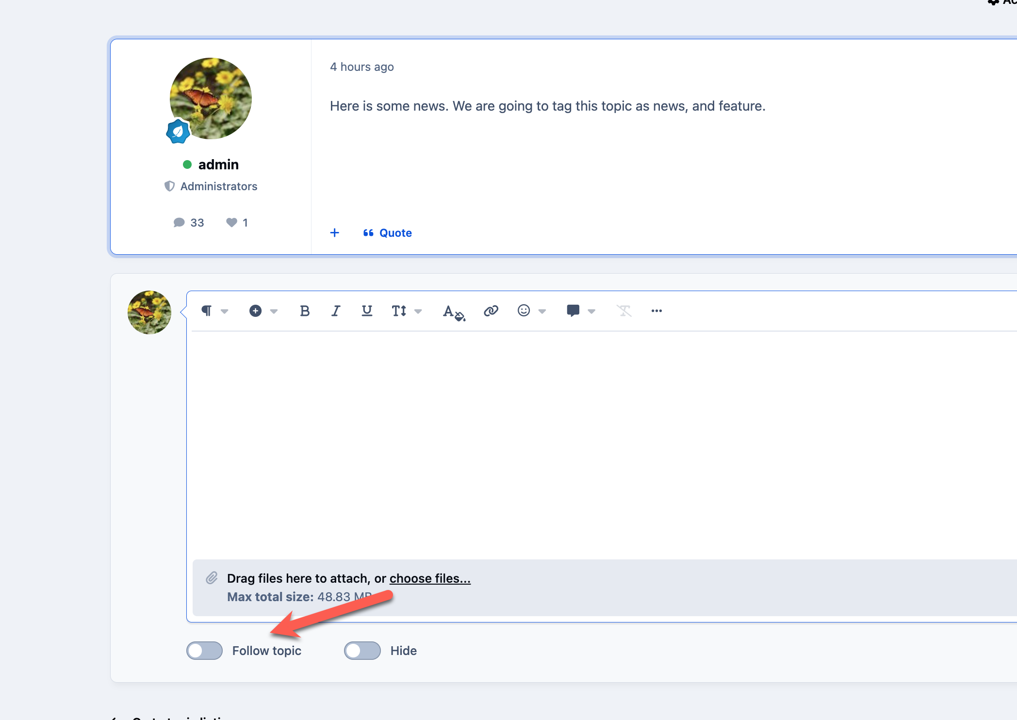Click the choose files link

click(x=430, y=578)
